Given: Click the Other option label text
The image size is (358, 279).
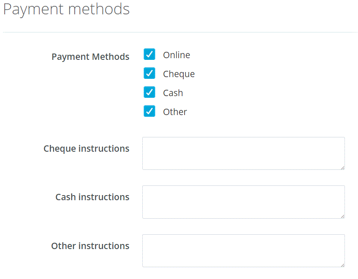Looking at the screenshot, I should pos(175,112).
